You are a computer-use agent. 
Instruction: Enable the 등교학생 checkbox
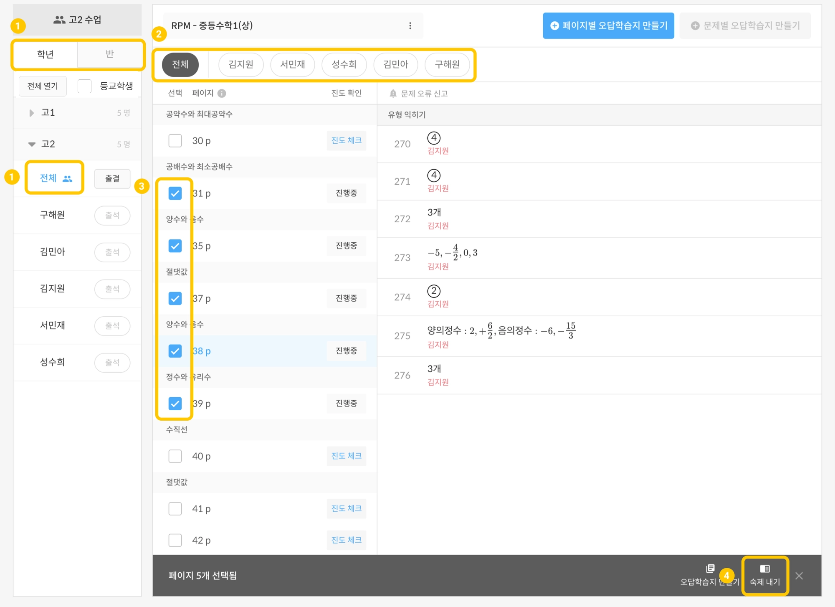tap(85, 86)
